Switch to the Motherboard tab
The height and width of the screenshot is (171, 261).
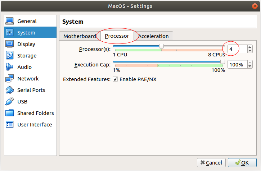tap(80, 36)
